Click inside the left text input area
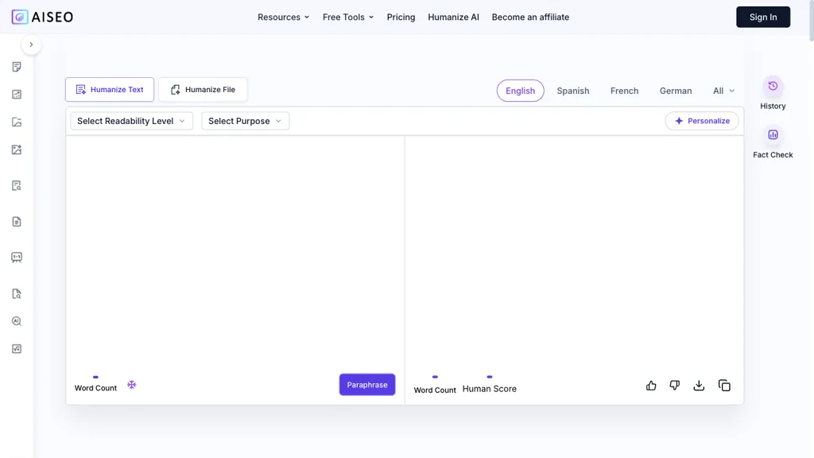The height and width of the screenshot is (458, 814). pyautogui.click(x=235, y=246)
